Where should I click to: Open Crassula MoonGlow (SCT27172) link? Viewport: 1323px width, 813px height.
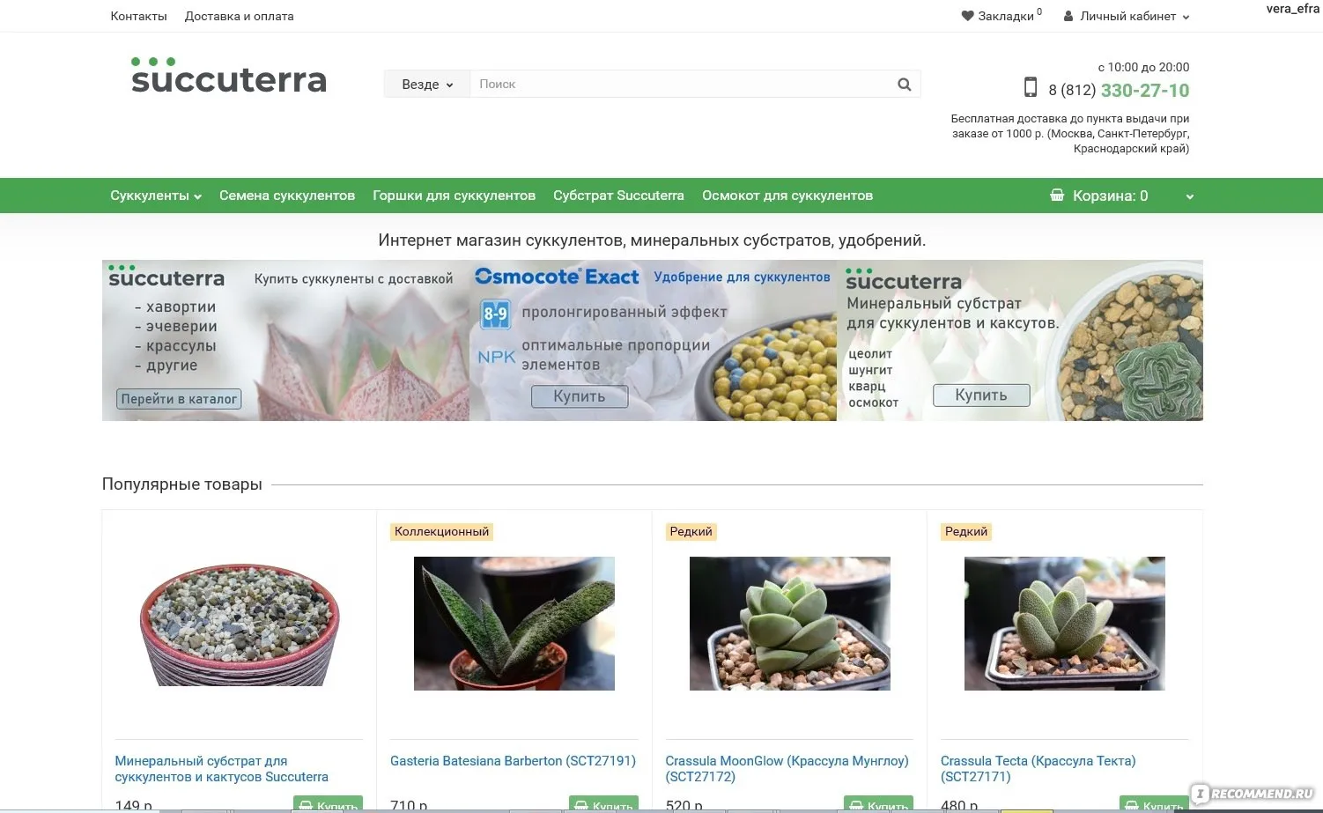click(x=787, y=769)
